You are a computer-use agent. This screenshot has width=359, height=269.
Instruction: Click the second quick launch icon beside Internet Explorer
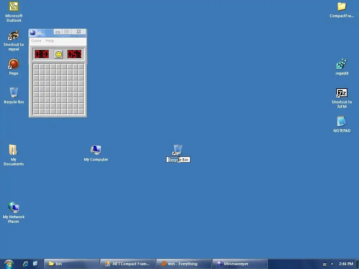(35, 264)
